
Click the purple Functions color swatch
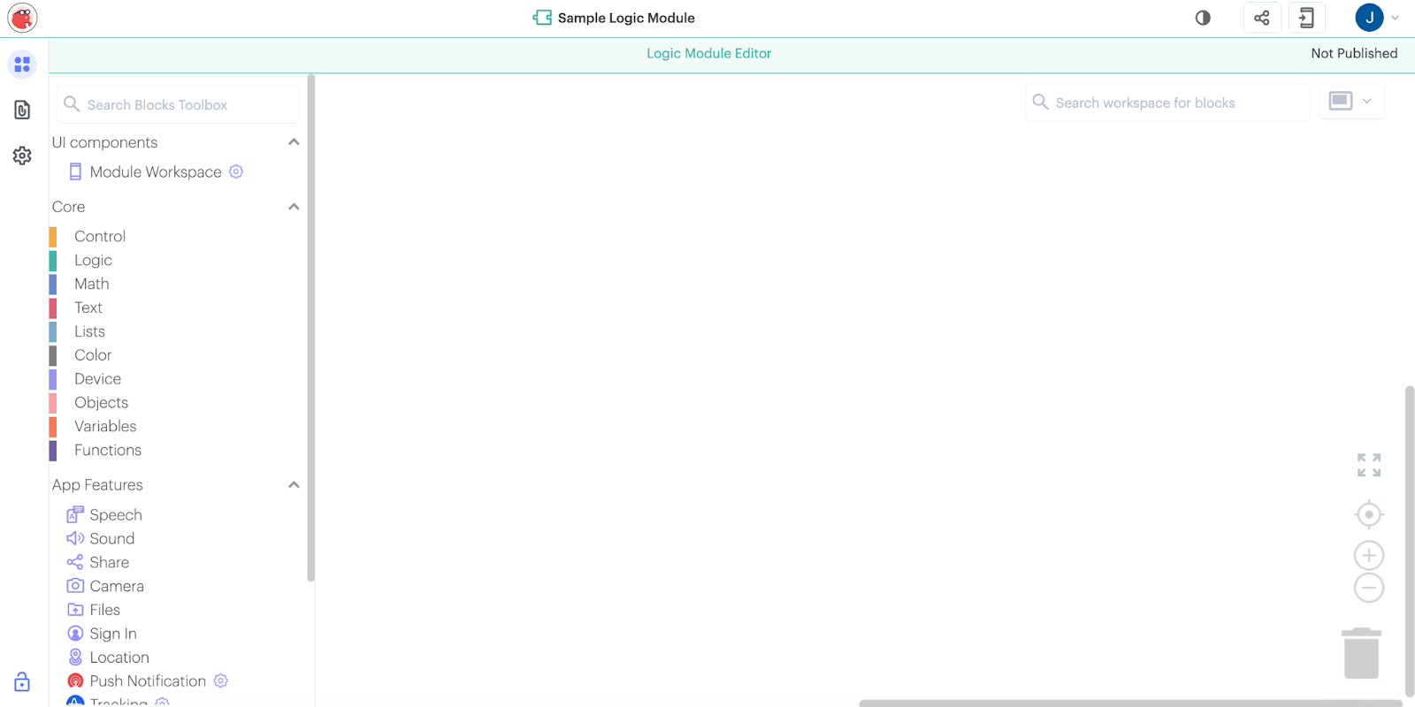53,451
